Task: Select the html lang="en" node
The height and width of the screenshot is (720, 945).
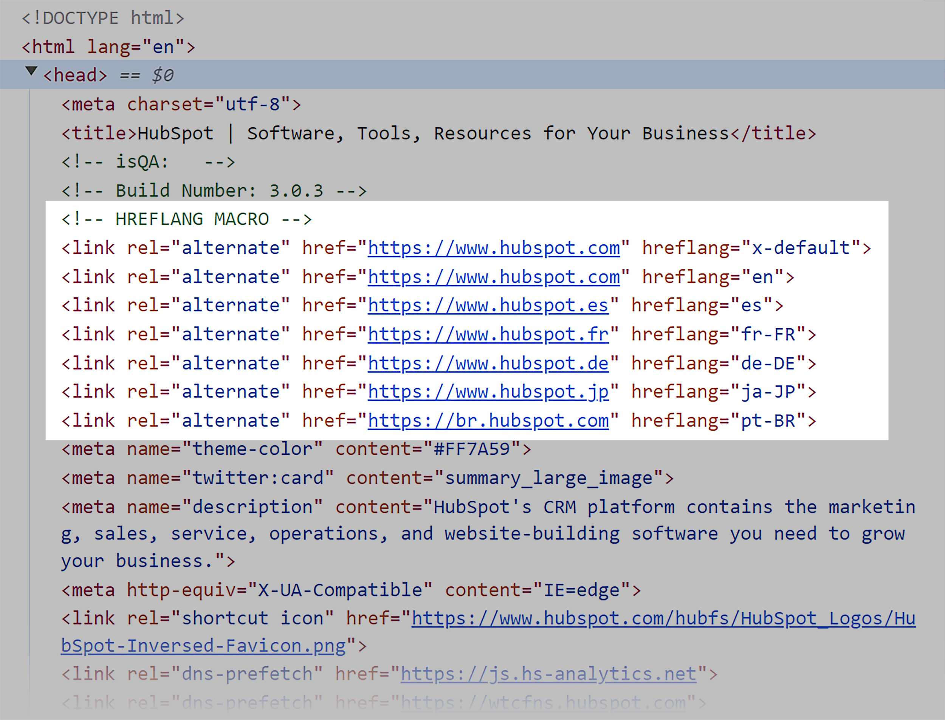Action: point(108,47)
